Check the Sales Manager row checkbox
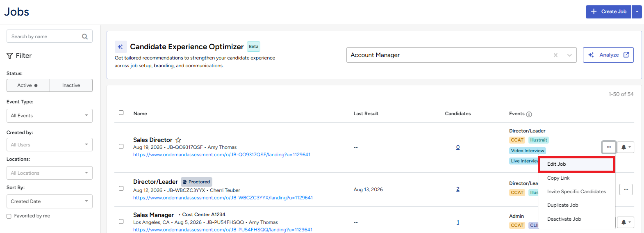The height and width of the screenshot is (233, 644). tap(121, 222)
